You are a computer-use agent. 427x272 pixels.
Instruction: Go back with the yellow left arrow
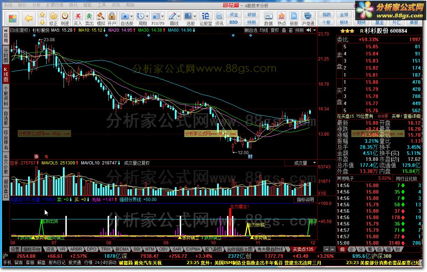pos(29,18)
